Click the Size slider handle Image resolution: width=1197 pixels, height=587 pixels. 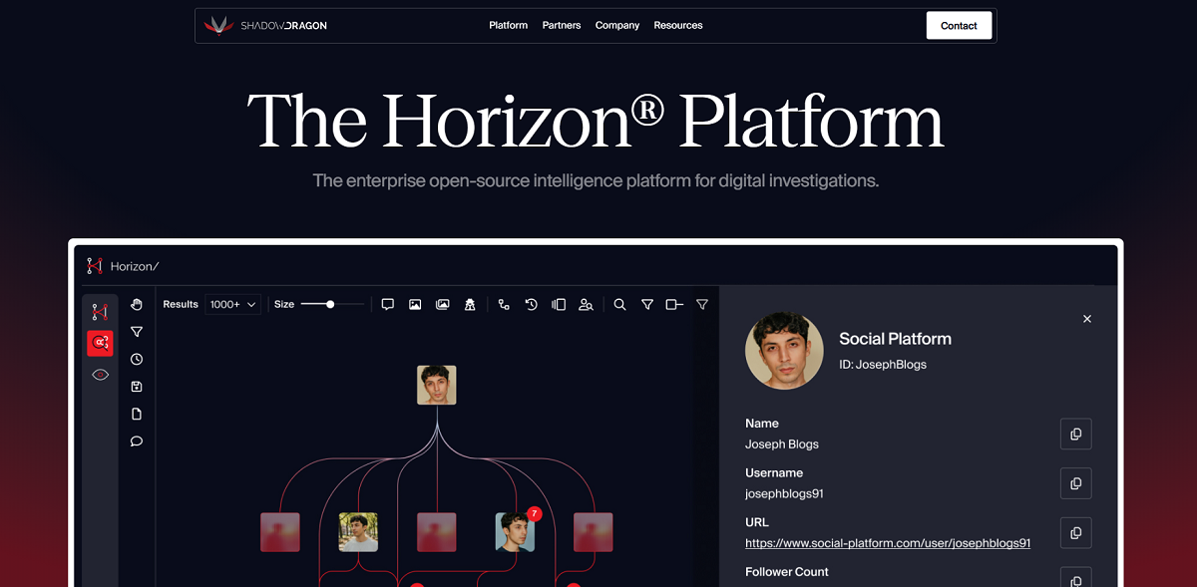coord(330,304)
